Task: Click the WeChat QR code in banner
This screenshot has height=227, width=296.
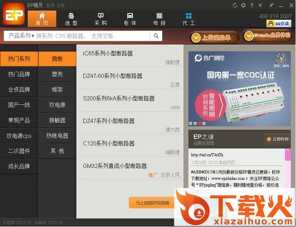Action: 281,59
